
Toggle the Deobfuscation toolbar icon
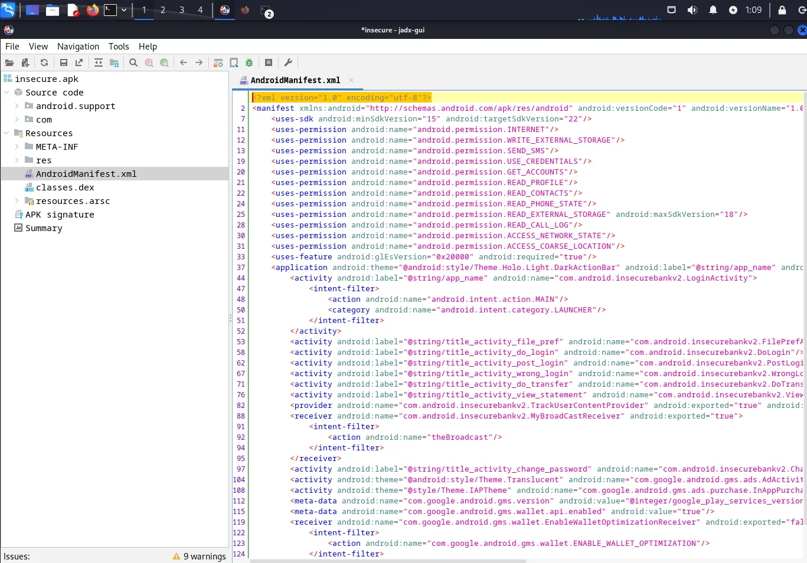pyautogui.click(x=218, y=62)
